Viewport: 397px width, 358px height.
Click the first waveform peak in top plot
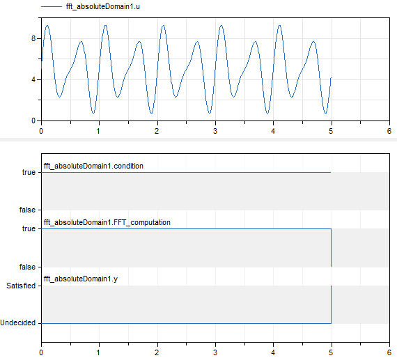[x=47, y=26]
